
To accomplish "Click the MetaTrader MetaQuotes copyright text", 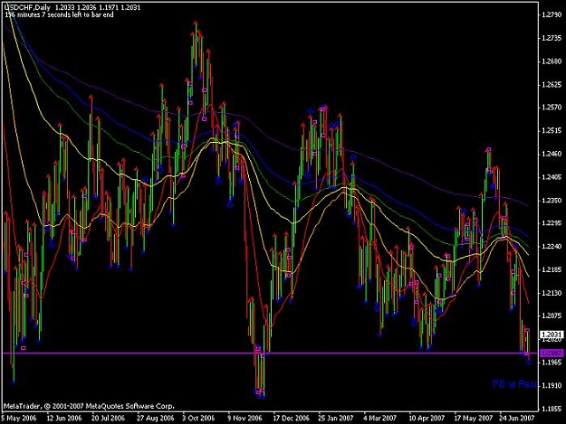I will coord(89,406).
